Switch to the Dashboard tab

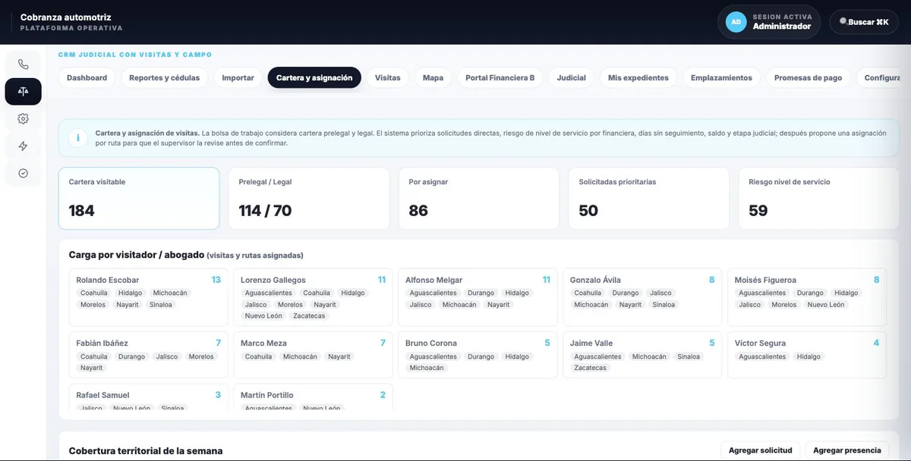coord(87,78)
